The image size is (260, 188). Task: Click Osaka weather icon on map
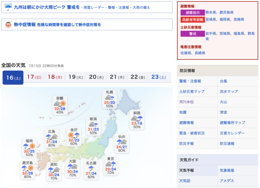pos(72,166)
